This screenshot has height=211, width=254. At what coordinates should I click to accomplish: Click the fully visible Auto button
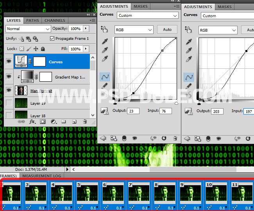click(167, 30)
